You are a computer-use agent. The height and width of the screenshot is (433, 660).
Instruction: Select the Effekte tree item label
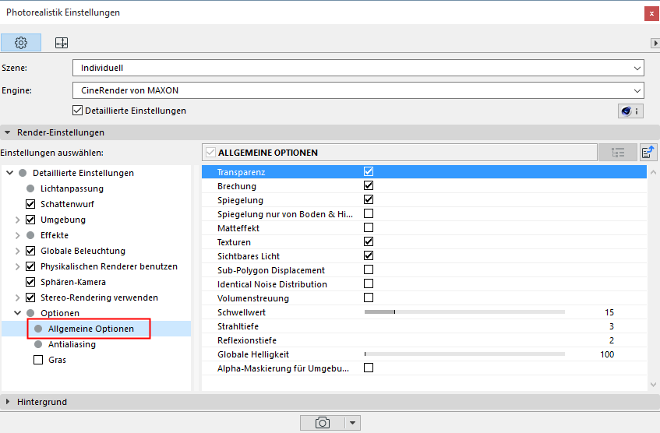tap(55, 235)
